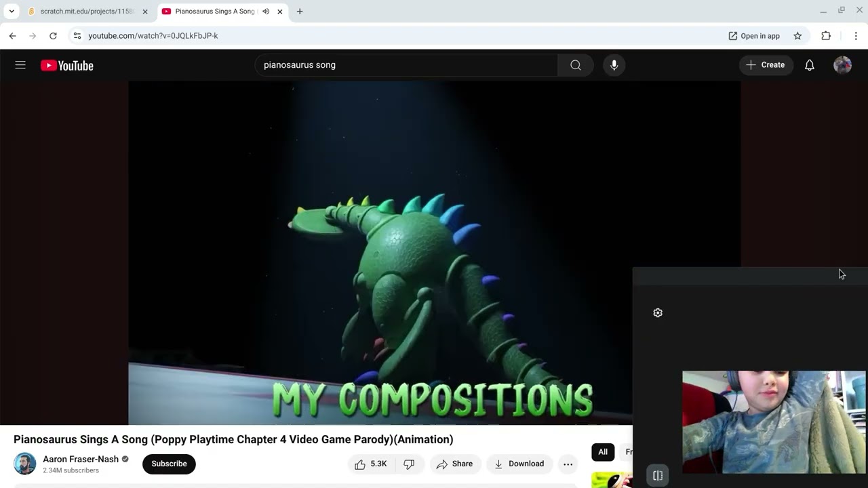The width and height of the screenshot is (868, 488).
Task: Open Aaron Fraser-Nash channel name link
Action: tap(81, 459)
